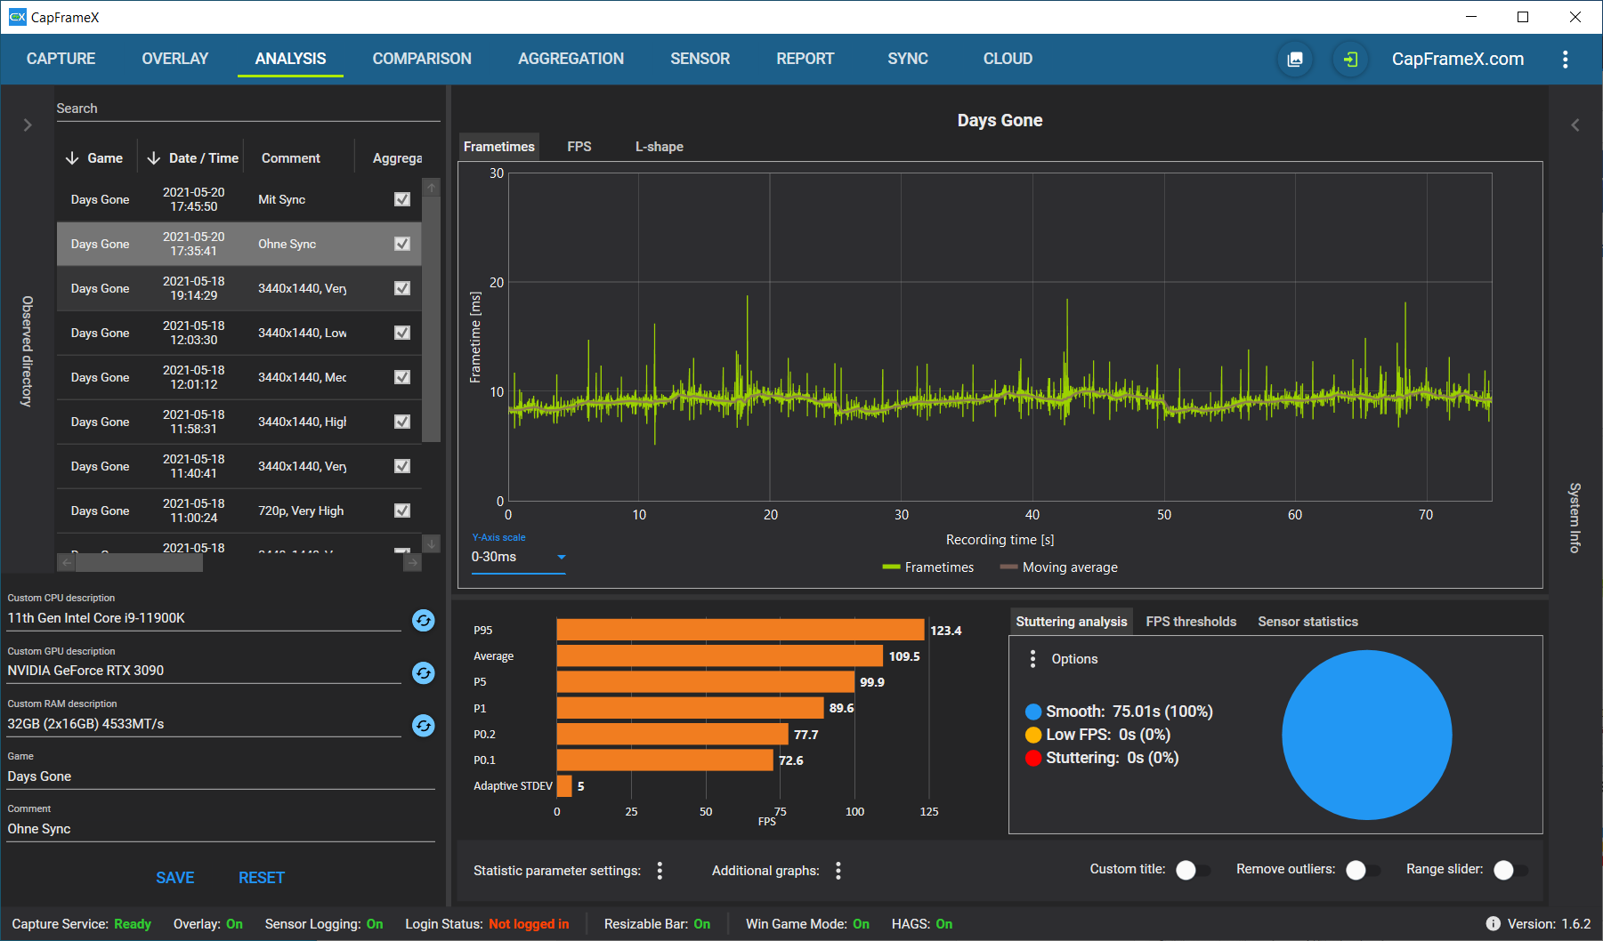Open Stuttering analysis Options menu

coord(1032,659)
